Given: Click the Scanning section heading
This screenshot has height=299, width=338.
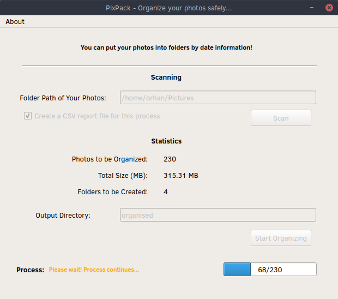Looking at the screenshot, I should pyautogui.click(x=166, y=77).
